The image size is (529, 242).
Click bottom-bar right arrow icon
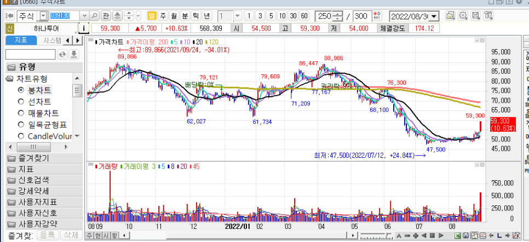tap(508, 235)
